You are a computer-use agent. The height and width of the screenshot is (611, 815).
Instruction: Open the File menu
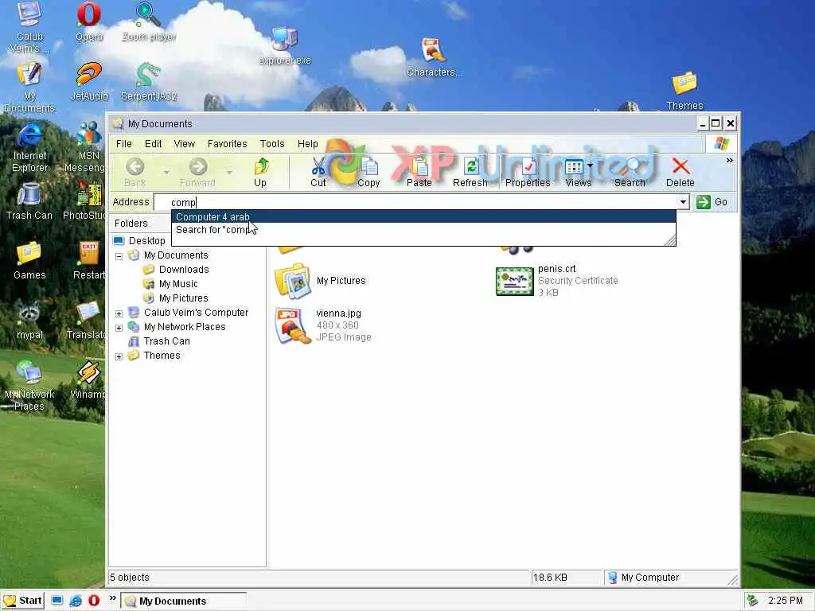point(123,144)
